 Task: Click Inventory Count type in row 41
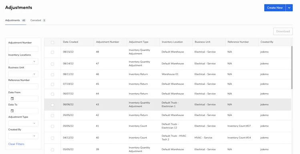[138, 126]
